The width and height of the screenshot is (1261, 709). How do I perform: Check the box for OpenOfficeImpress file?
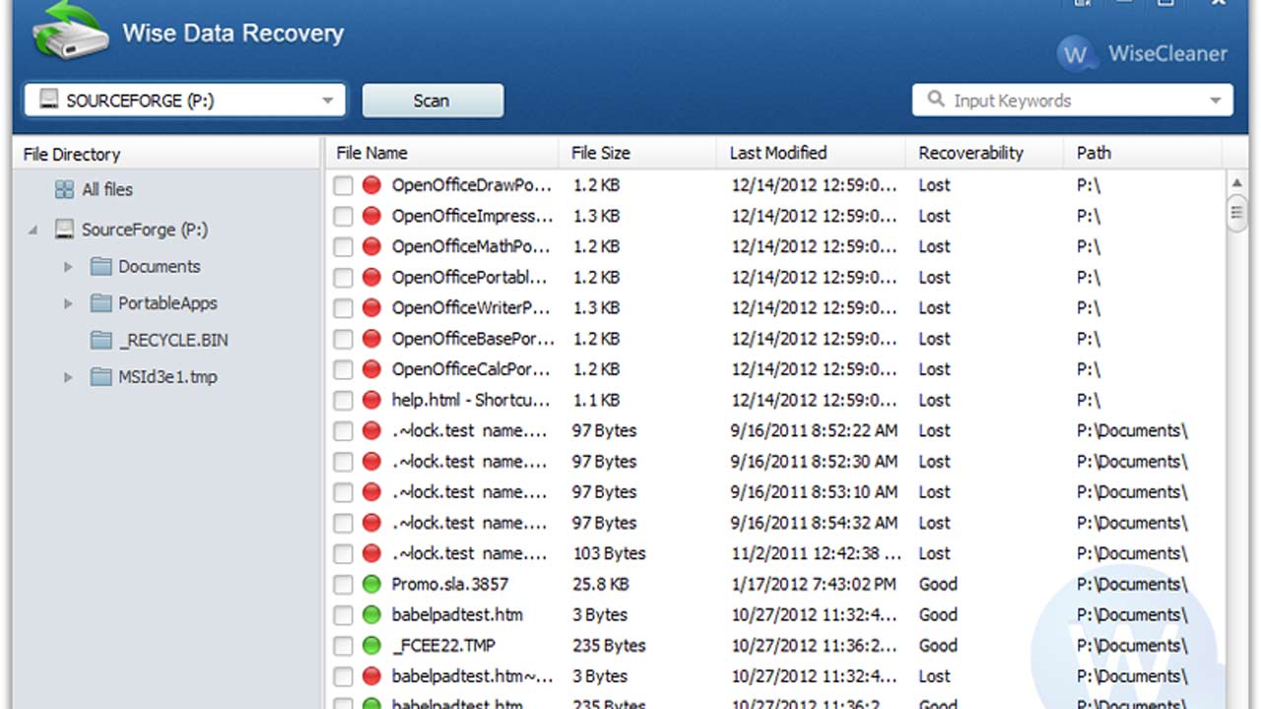tap(343, 217)
